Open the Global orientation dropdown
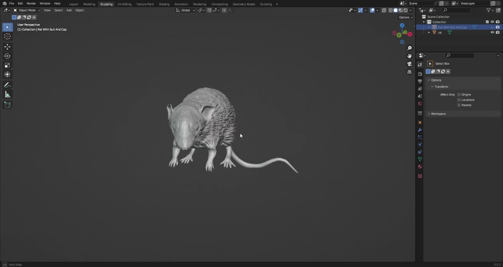503x267 pixels. 186,10
